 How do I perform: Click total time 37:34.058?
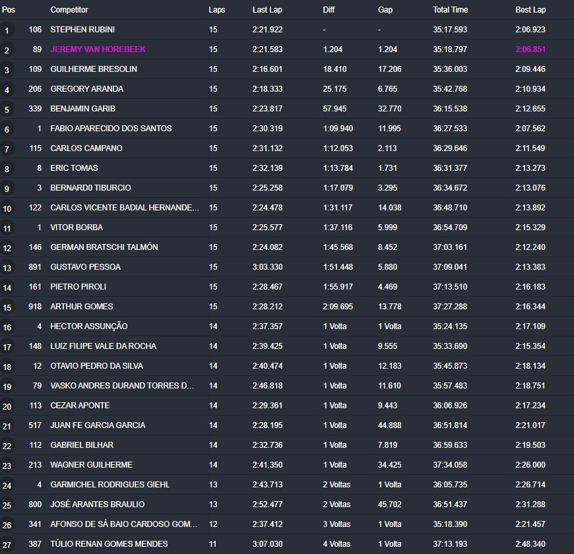click(x=450, y=464)
